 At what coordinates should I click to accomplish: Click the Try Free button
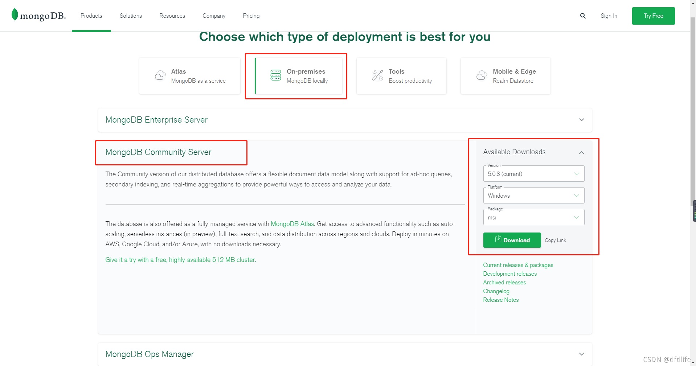(653, 16)
